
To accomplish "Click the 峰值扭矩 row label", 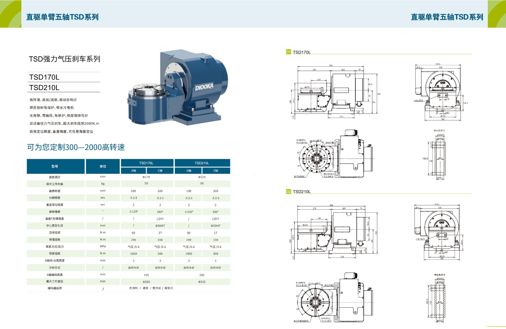I will 55,240.
